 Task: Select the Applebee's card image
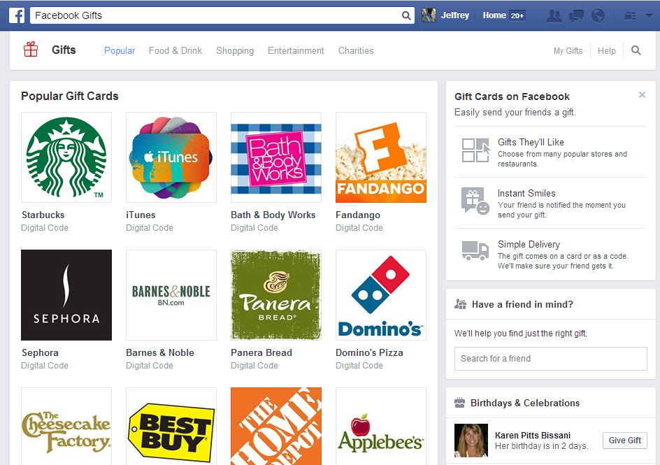(x=381, y=427)
